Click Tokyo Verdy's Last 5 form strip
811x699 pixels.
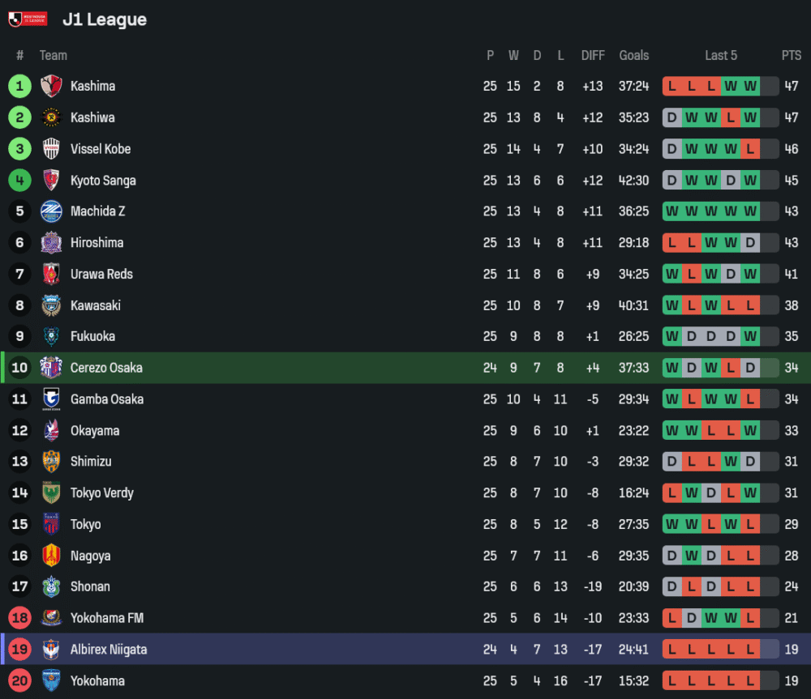(x=720, y=493)
